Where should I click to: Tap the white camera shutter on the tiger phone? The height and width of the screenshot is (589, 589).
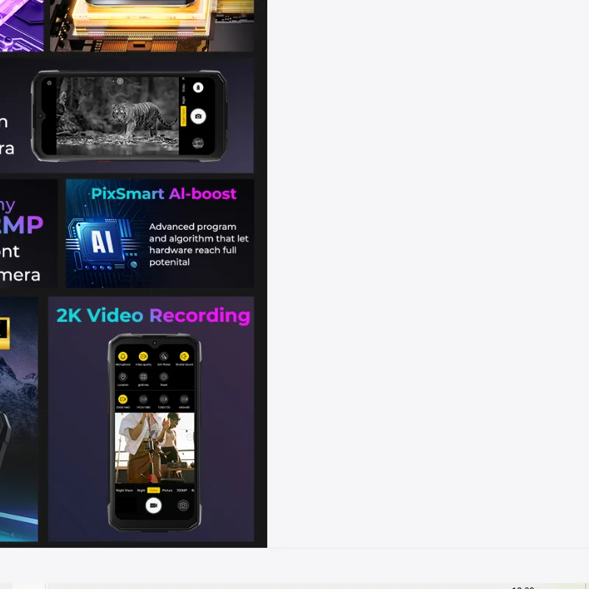(x=198, y=116)
